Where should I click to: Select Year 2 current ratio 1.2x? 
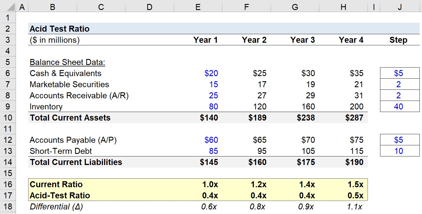click(x=259, y=184)
